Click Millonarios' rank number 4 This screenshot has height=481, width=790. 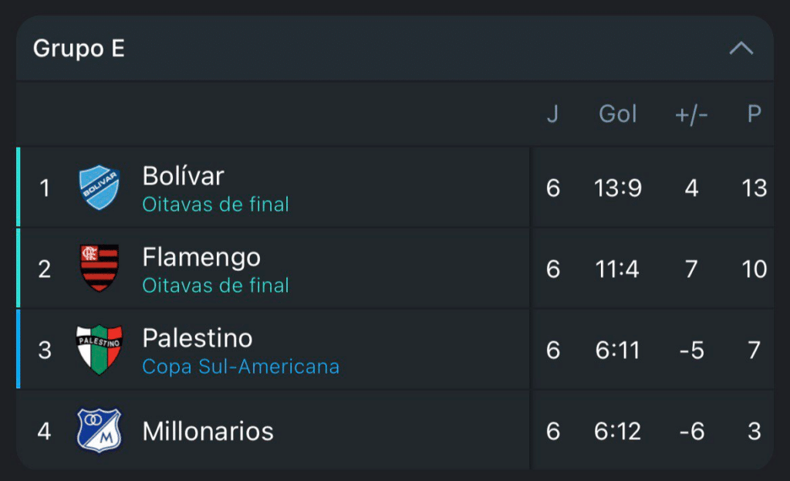(x=45, y=431)
